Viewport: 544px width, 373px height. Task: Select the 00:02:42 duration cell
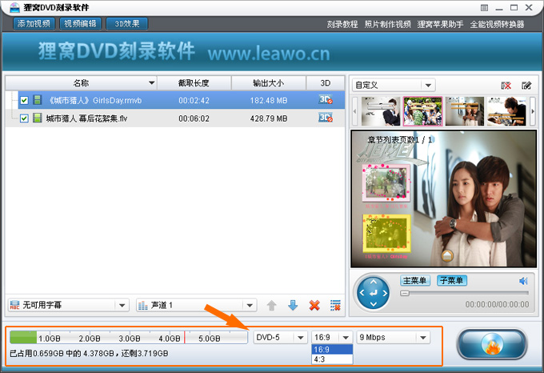click(194, 101)
